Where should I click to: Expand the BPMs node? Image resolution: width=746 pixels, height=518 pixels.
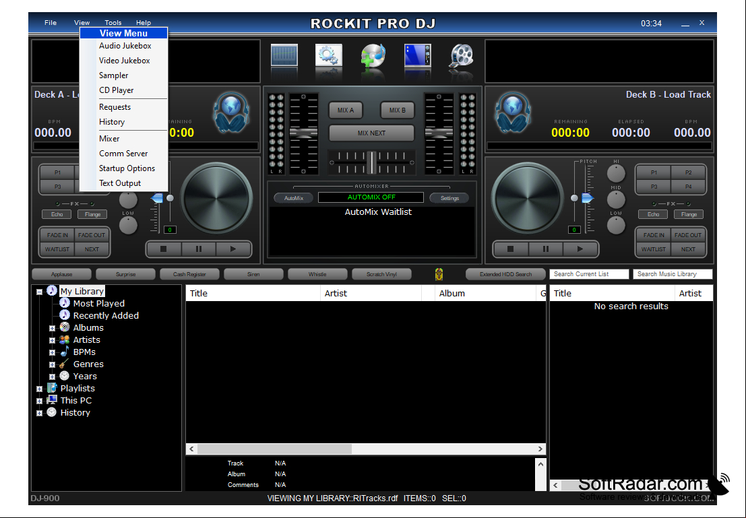pos(53,352)
